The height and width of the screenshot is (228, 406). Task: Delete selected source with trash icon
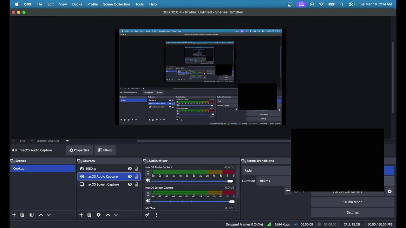89,215
